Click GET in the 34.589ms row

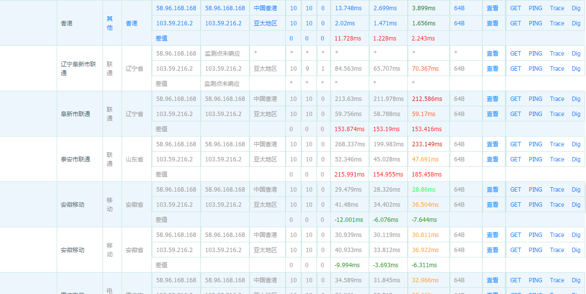click(516, 280)
